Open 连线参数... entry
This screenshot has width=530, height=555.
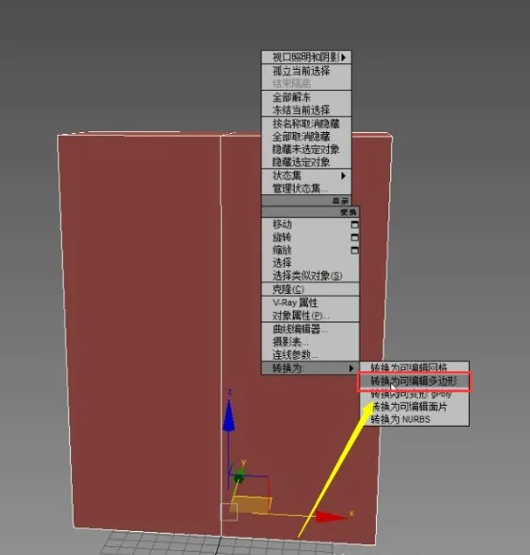[310, 354]
